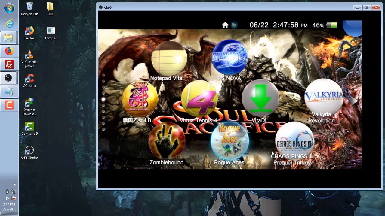Click the Vita clock reading 2:47:58 PM
The height and width of the screenshot is (216, 385).
point(290,25)
